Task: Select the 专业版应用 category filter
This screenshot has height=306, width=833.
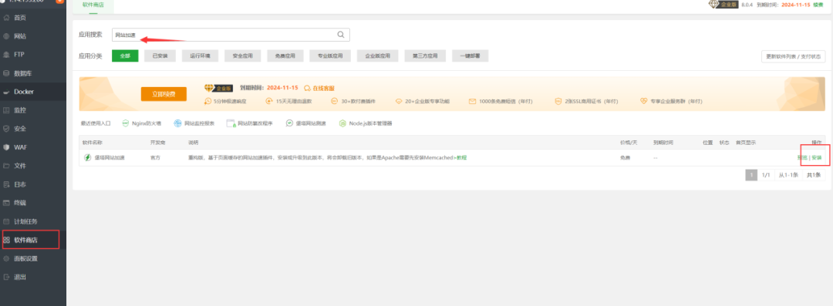Action: pyautogui.click(x=330, y=55)
